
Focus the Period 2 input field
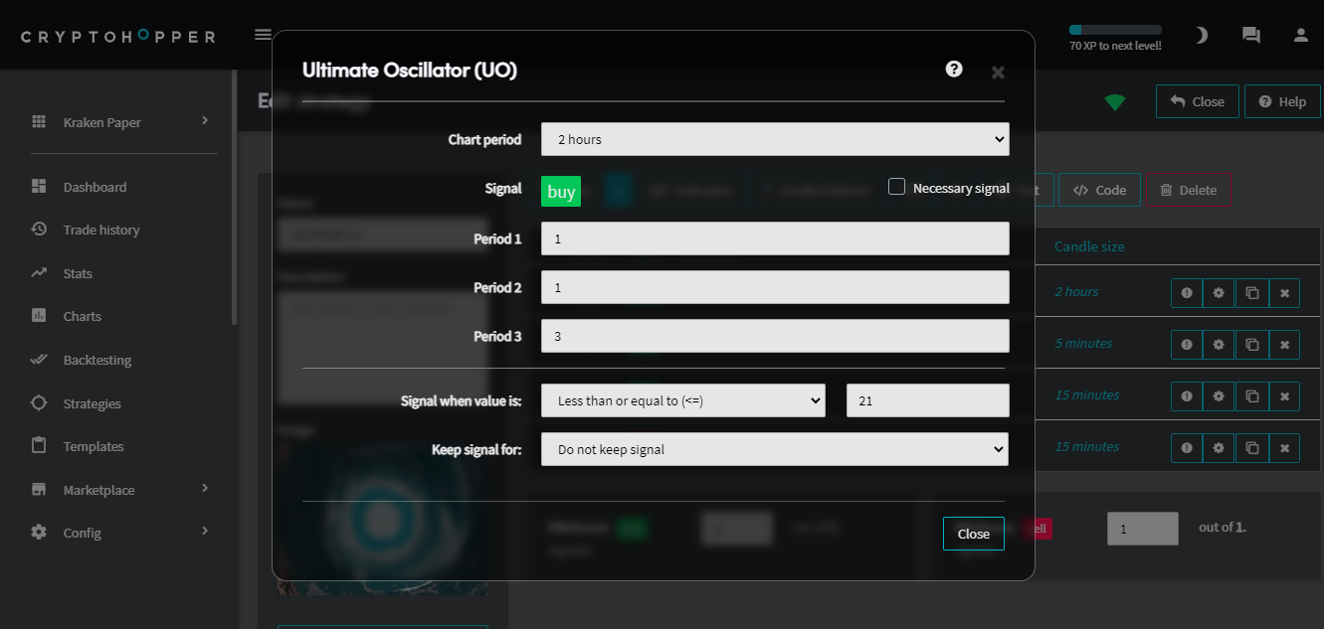coord(775,287)
